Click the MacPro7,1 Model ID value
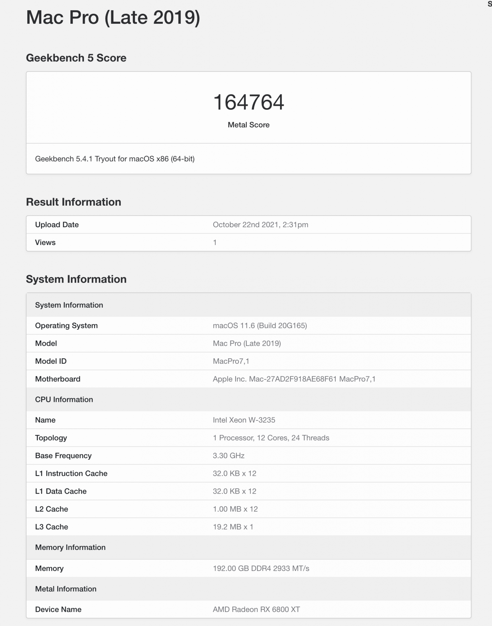The height and width of the screenshot is (626, 492). (231, 361)
